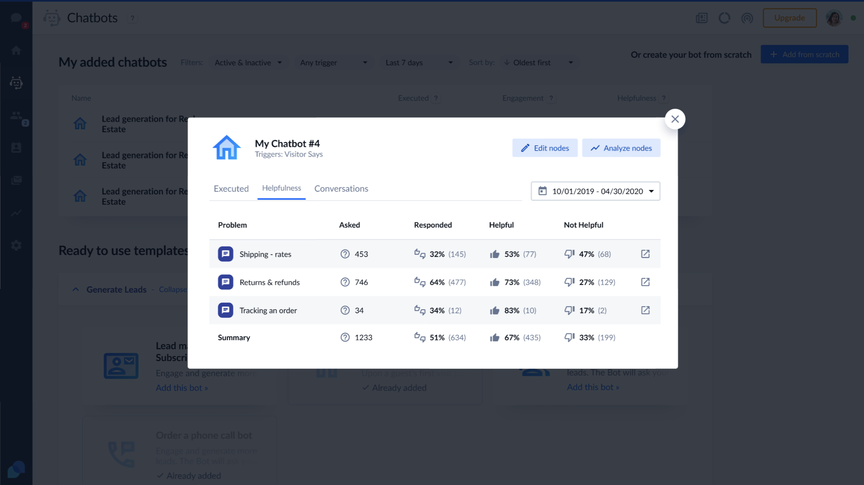Click the Generate Leads Collapse link
864x485 pixels.
click(173, 289)
